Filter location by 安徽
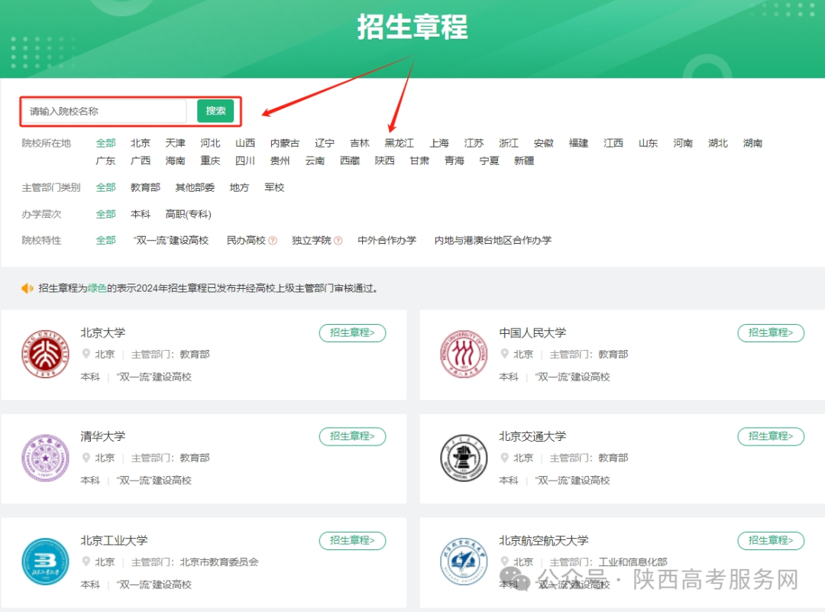Viewport: 825px width, 612px height. click(x=544, y=143)
